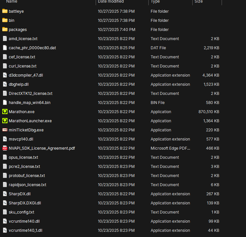Click the miniTicketDbg.exe ticket icon

coord(5,130)
